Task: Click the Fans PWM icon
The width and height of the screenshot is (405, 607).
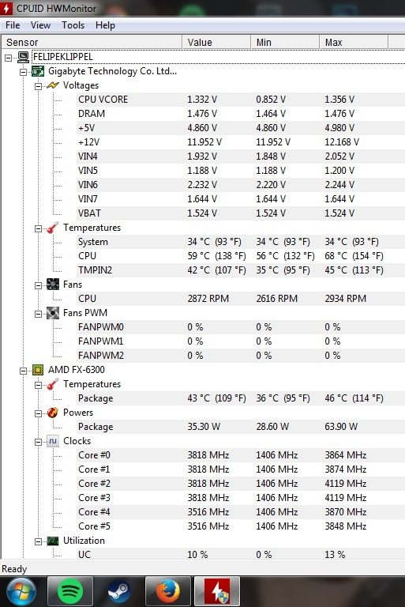Action: (53, 313)
